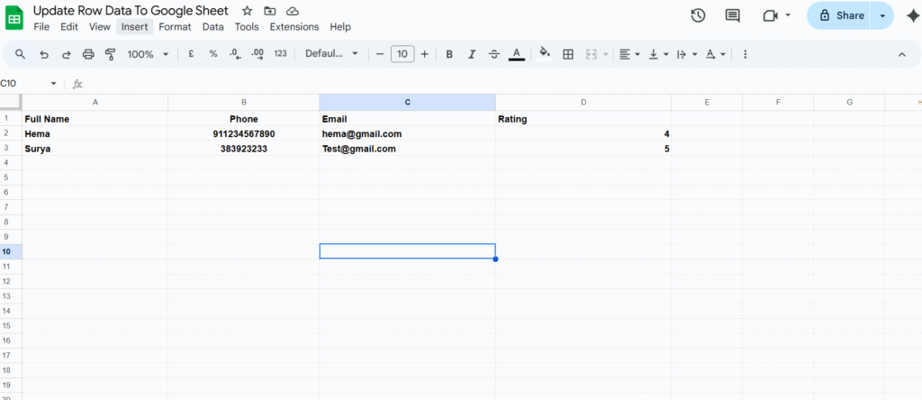
Task: Click the Gemini sparkle icon
Action: click(x=912, y=15)
